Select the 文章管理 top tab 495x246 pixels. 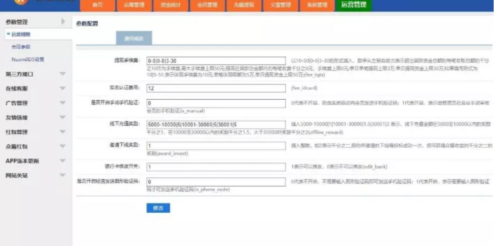pyautogui.click(x=280, y=5)
